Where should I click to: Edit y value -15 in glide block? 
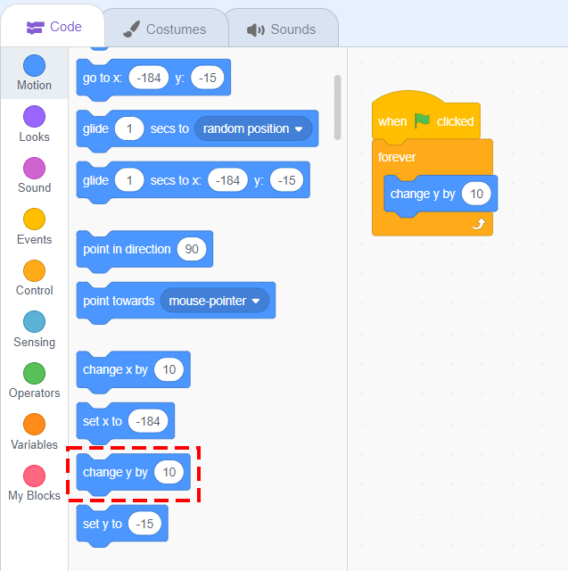287,180
